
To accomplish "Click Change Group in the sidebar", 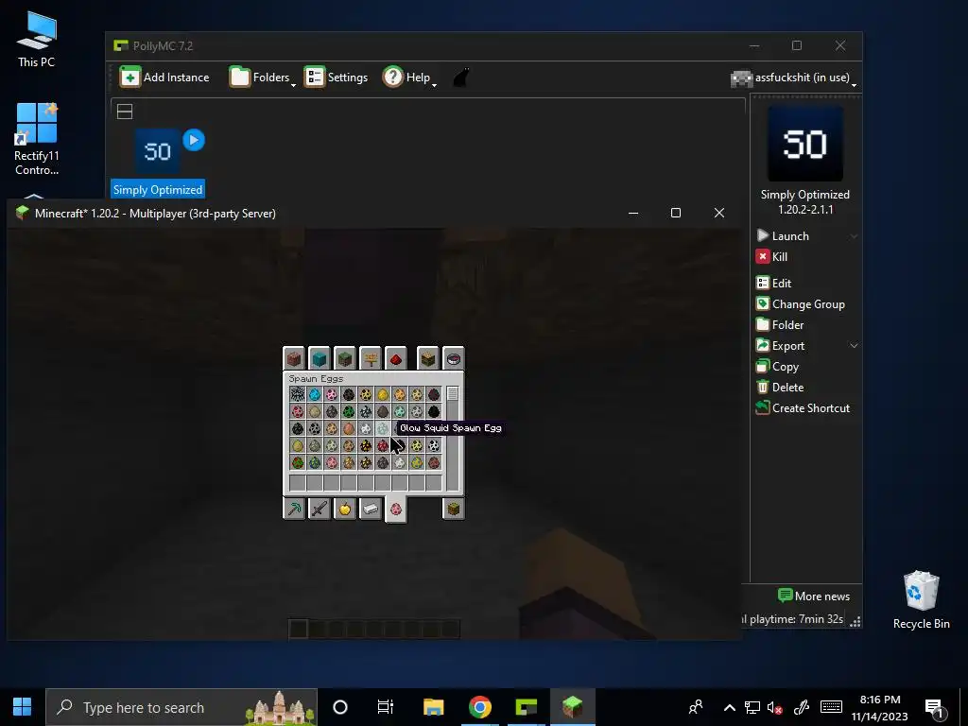I will click(801, 303).
